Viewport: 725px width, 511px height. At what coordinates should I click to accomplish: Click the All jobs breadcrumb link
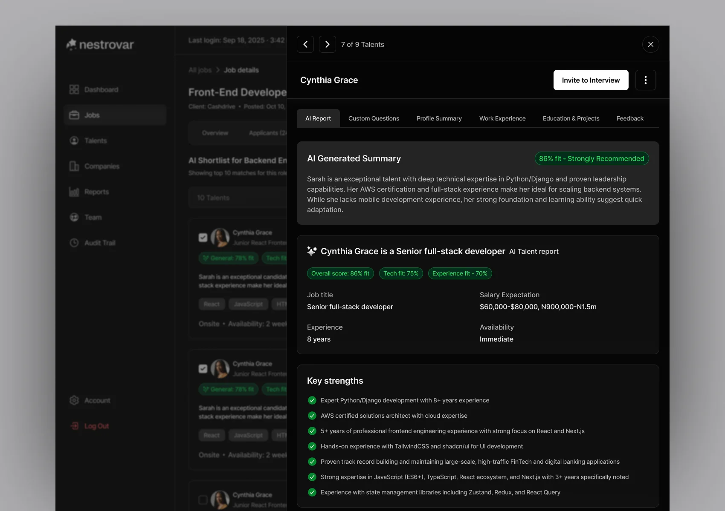pyautogui.click(x=200, y=70)
